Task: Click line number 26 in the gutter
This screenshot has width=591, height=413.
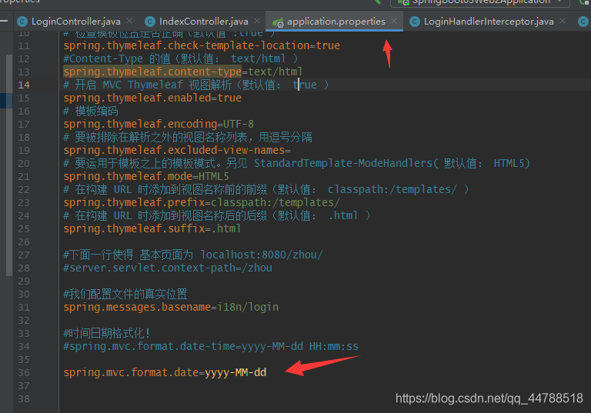Action: tap(24, 242)
